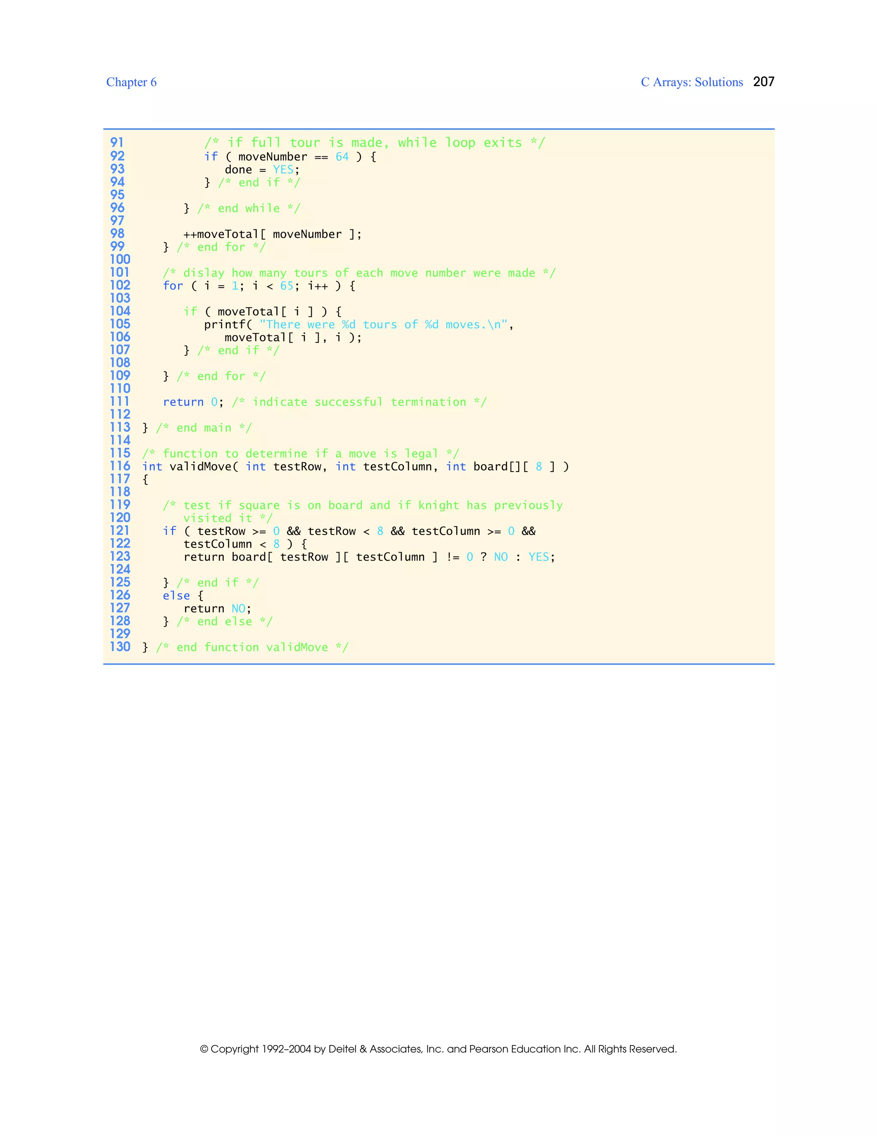Click page number 207
This screenshot has width=878, height=1136.
(x=764, y=81)
